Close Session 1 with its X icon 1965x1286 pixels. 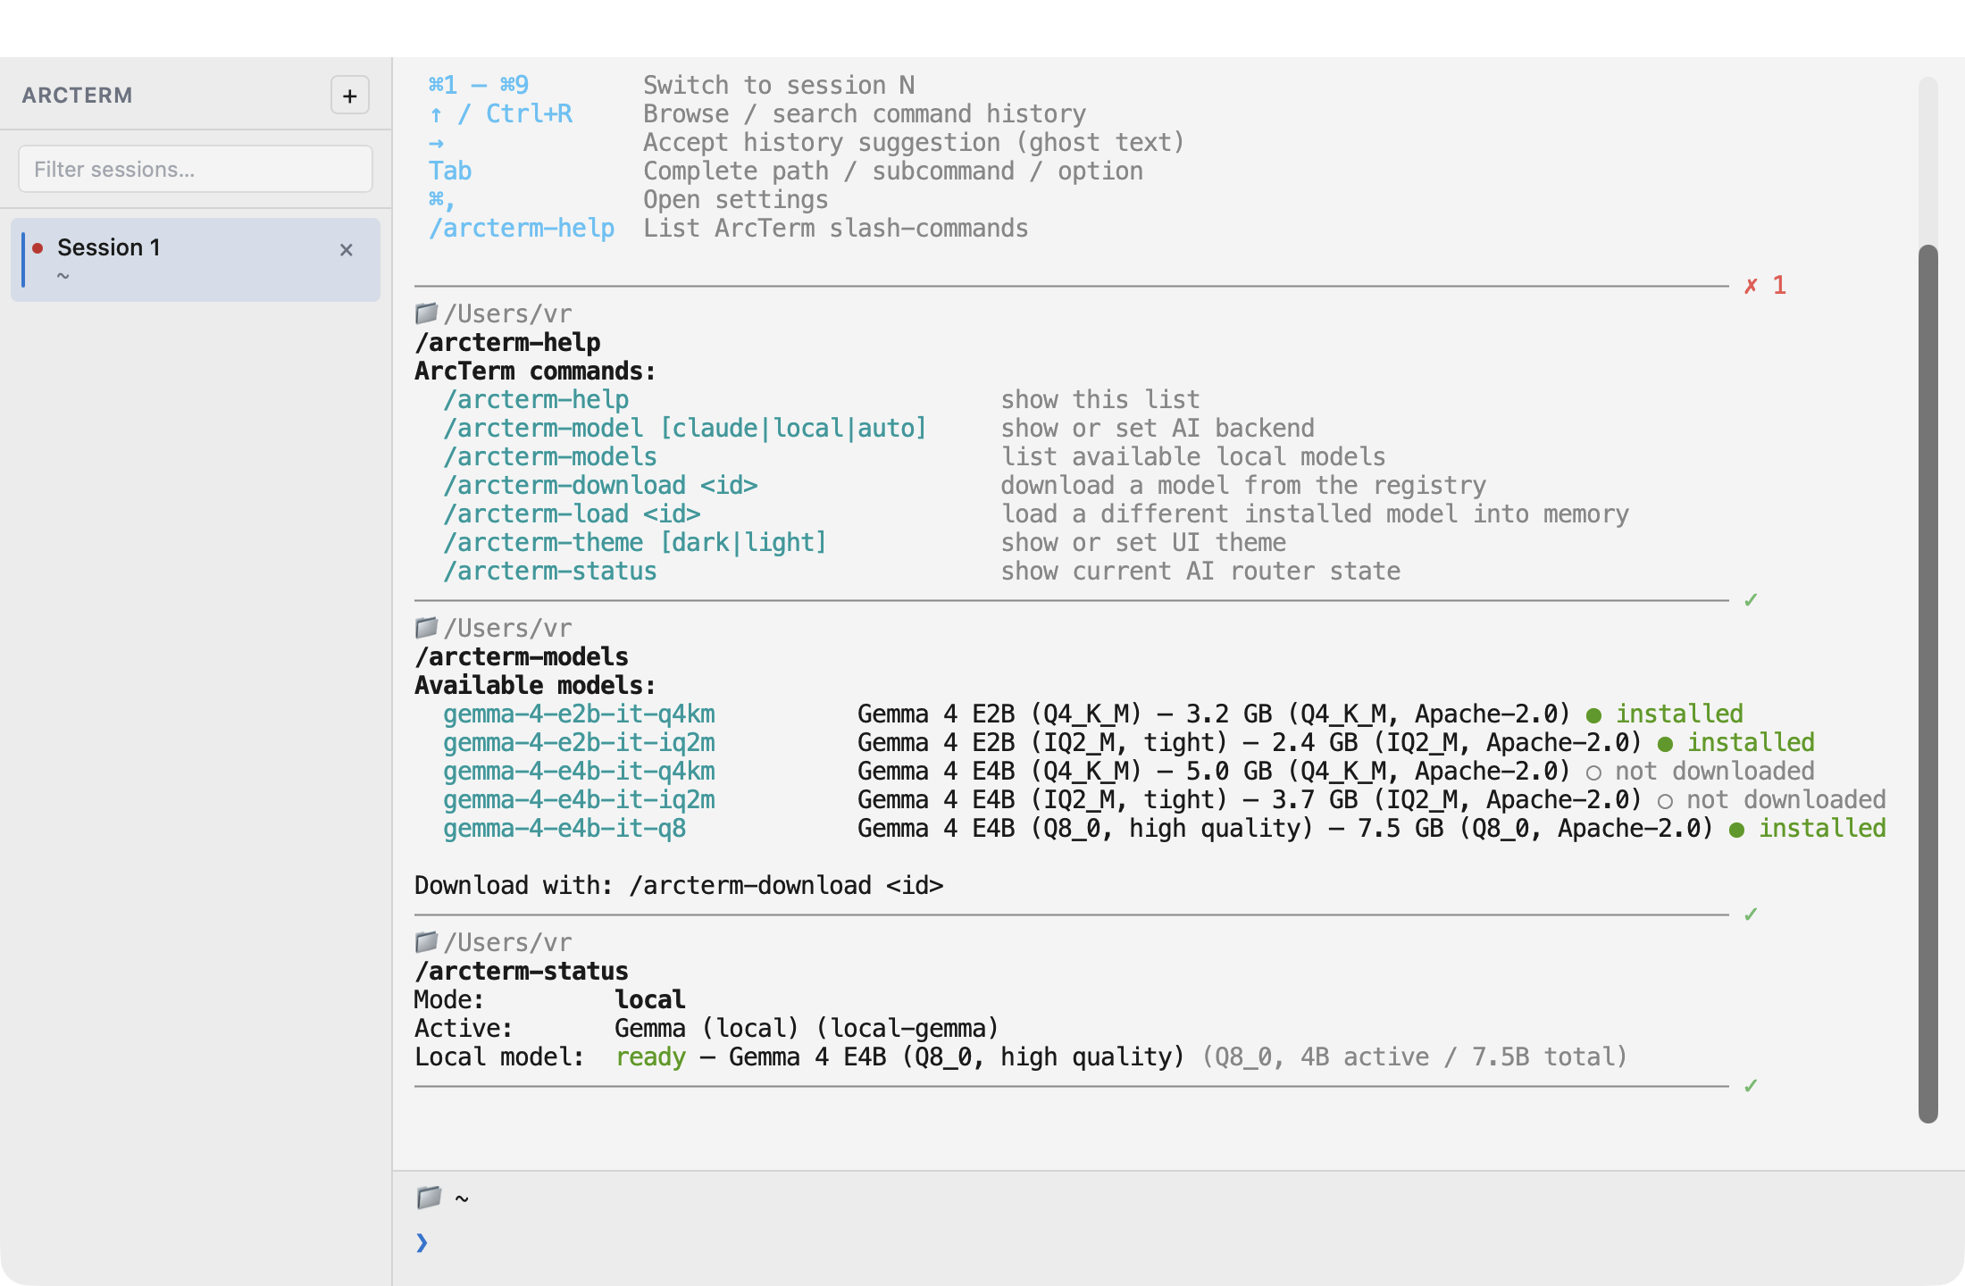tap(347, 250)
